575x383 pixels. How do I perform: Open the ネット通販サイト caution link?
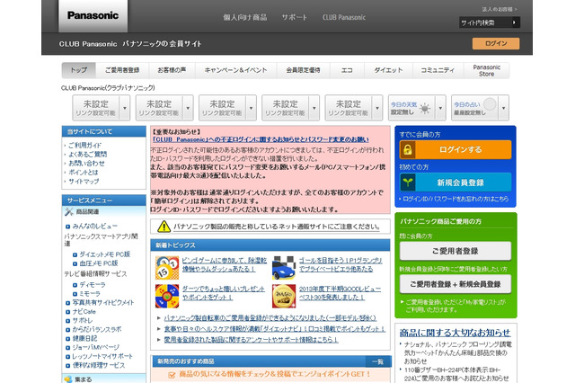(277, 227)
